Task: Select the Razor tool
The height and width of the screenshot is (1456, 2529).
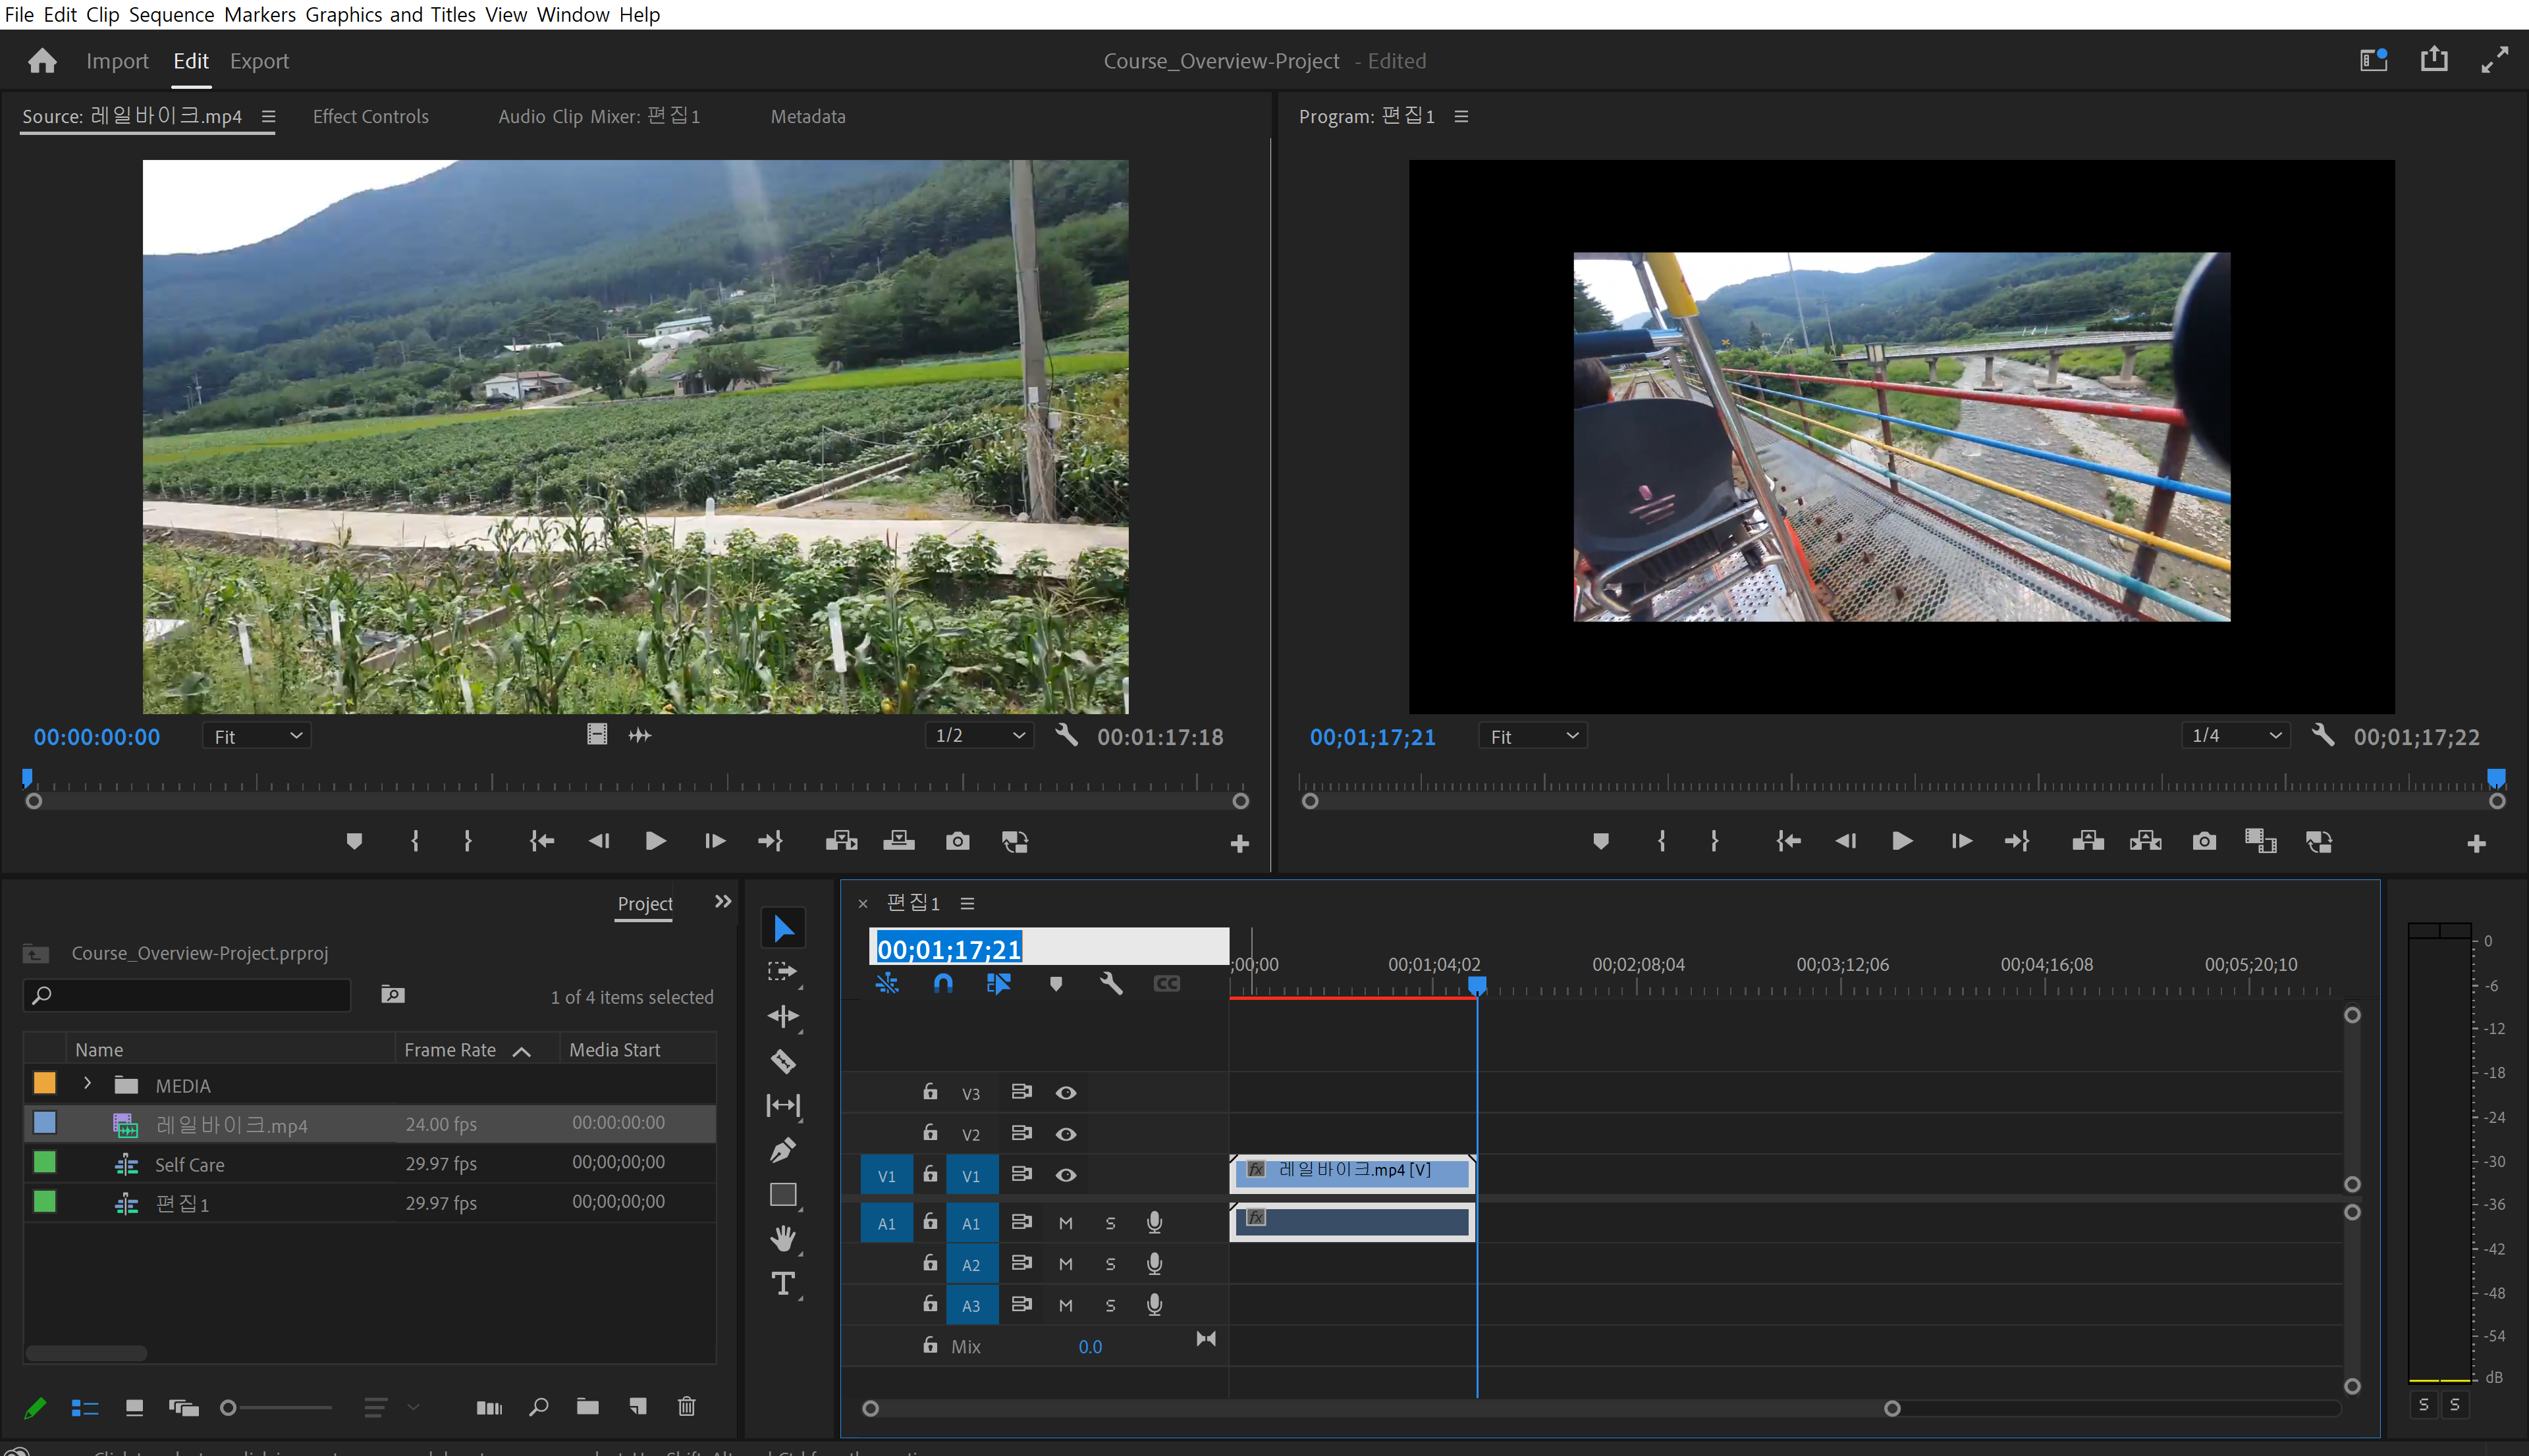Action: pyautogui.click(x=783, y=1061)
